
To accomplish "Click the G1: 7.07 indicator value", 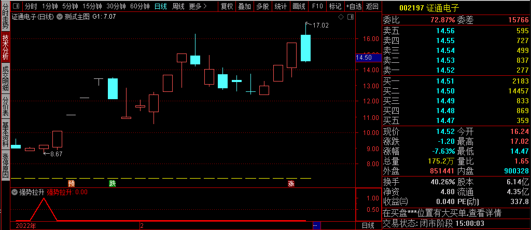I will (x=104, y=16).
